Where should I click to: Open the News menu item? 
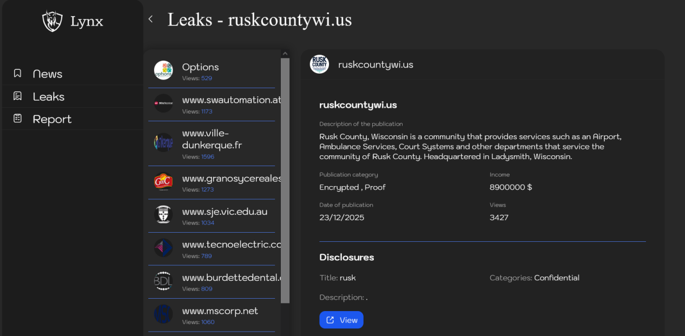(48, 74)
